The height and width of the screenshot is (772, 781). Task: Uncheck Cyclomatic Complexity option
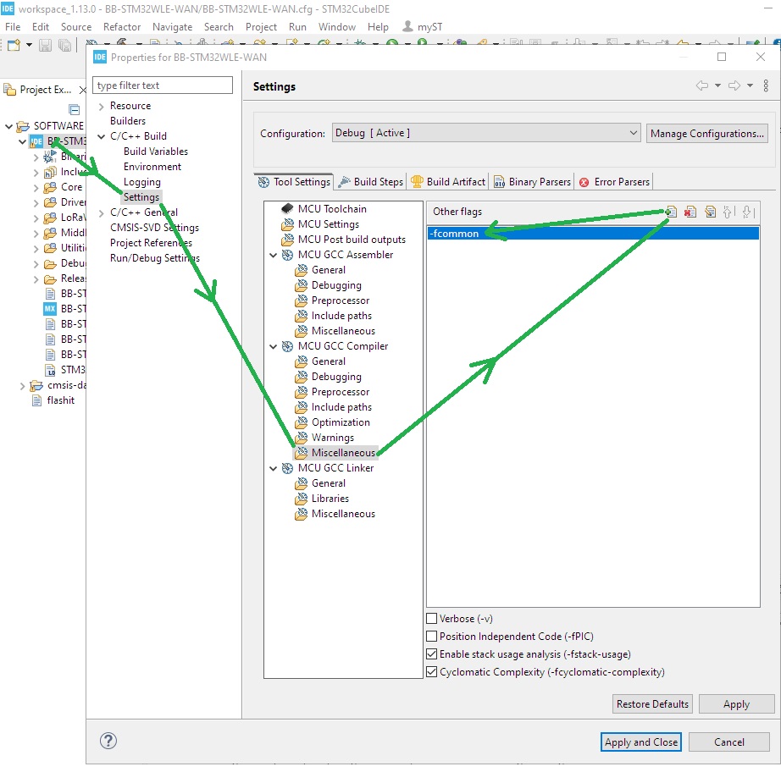pyautogui.click(x=432, y=672)
